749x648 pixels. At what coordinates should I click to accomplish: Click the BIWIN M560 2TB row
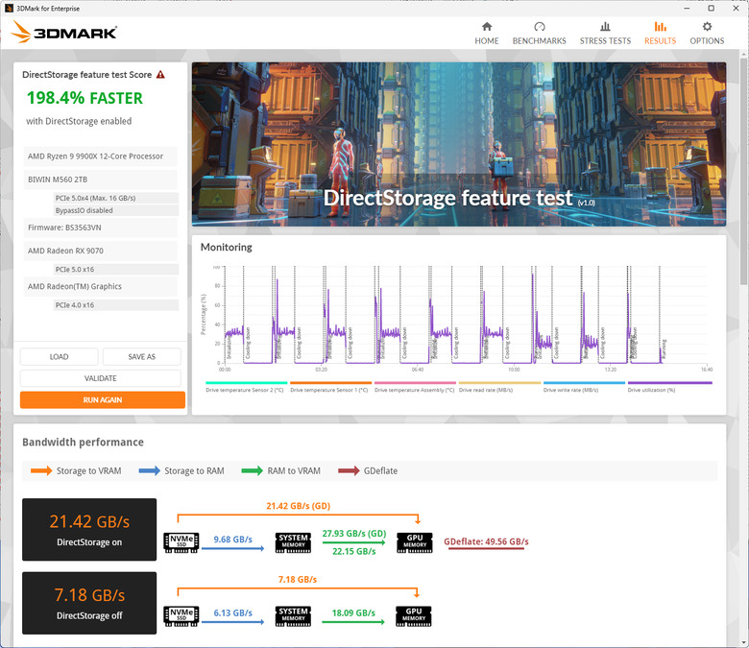[x=100, y=180]
